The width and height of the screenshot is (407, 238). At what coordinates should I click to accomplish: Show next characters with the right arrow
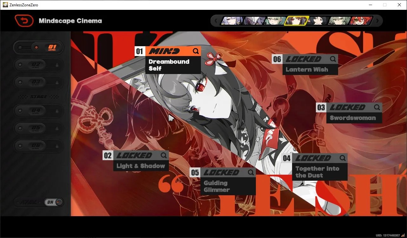click(x=377, y=21)
